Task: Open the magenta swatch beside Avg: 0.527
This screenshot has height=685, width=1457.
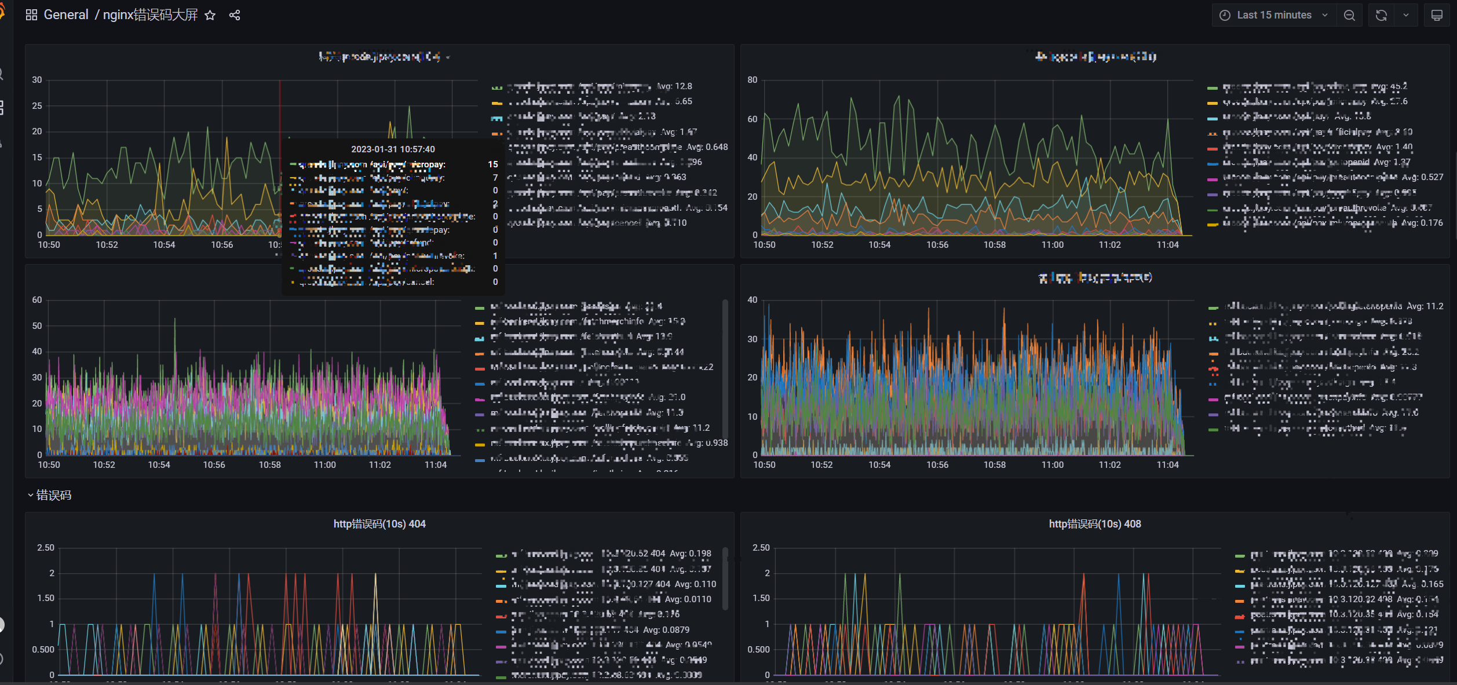Action: 1213,179
